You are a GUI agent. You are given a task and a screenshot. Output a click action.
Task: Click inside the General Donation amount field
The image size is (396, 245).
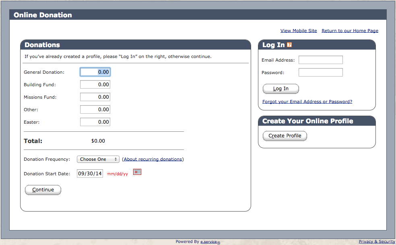click(x=95, y=71)
